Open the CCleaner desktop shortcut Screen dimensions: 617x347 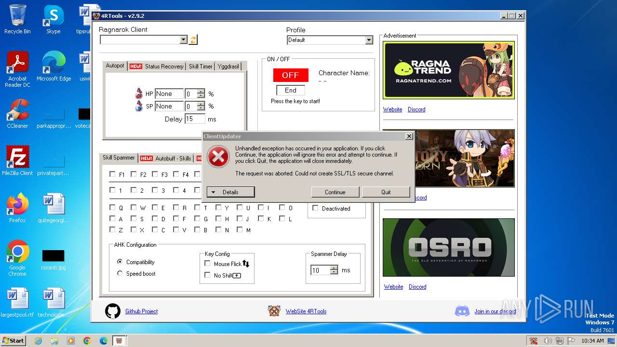[x=17, y=113]
